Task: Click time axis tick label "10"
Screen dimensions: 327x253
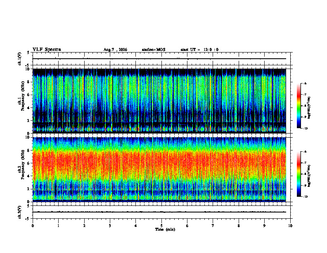Action: 290,226
